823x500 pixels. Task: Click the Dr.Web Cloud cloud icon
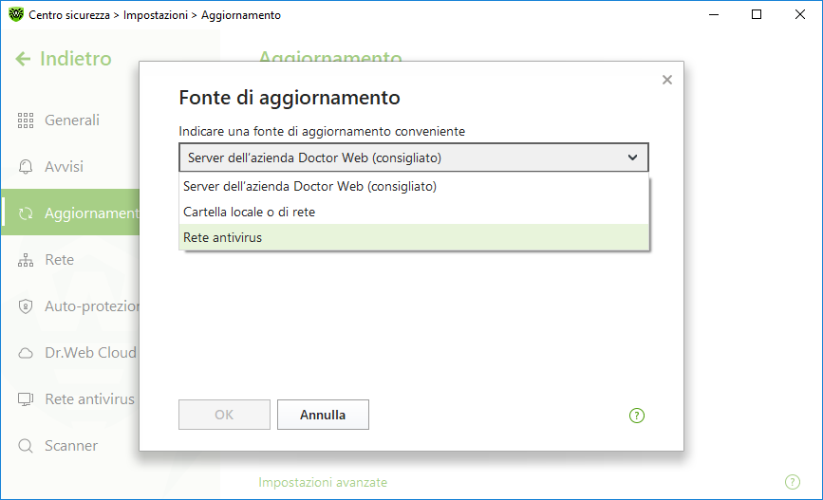click(x=26, y=353)
